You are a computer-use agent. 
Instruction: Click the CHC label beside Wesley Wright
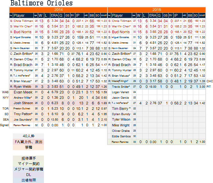point(210,81)
